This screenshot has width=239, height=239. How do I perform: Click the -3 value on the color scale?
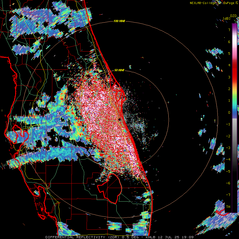(228, 148)
